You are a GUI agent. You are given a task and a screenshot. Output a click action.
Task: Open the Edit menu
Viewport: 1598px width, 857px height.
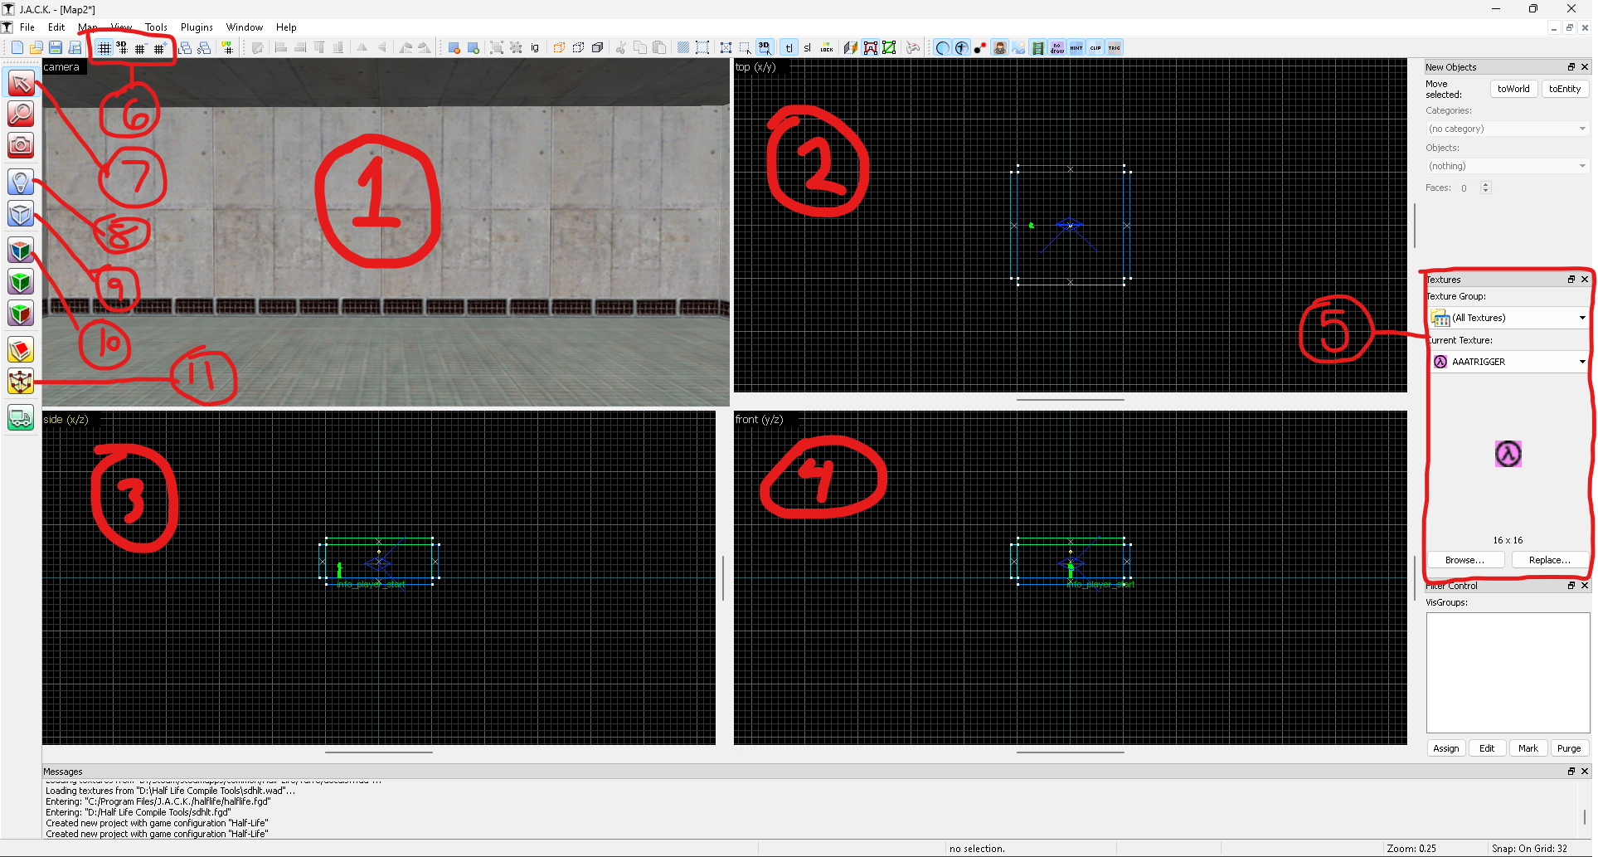click(x=56, y=27)
